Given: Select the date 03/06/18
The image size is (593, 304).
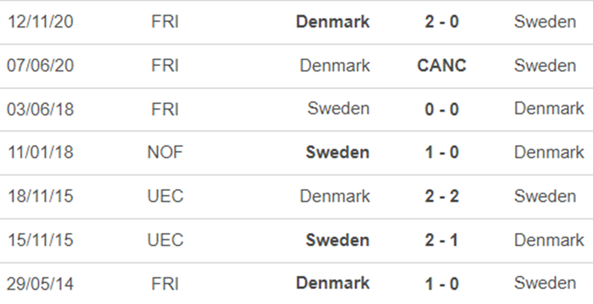Looking at the screenshot, I should coord(40,109).
